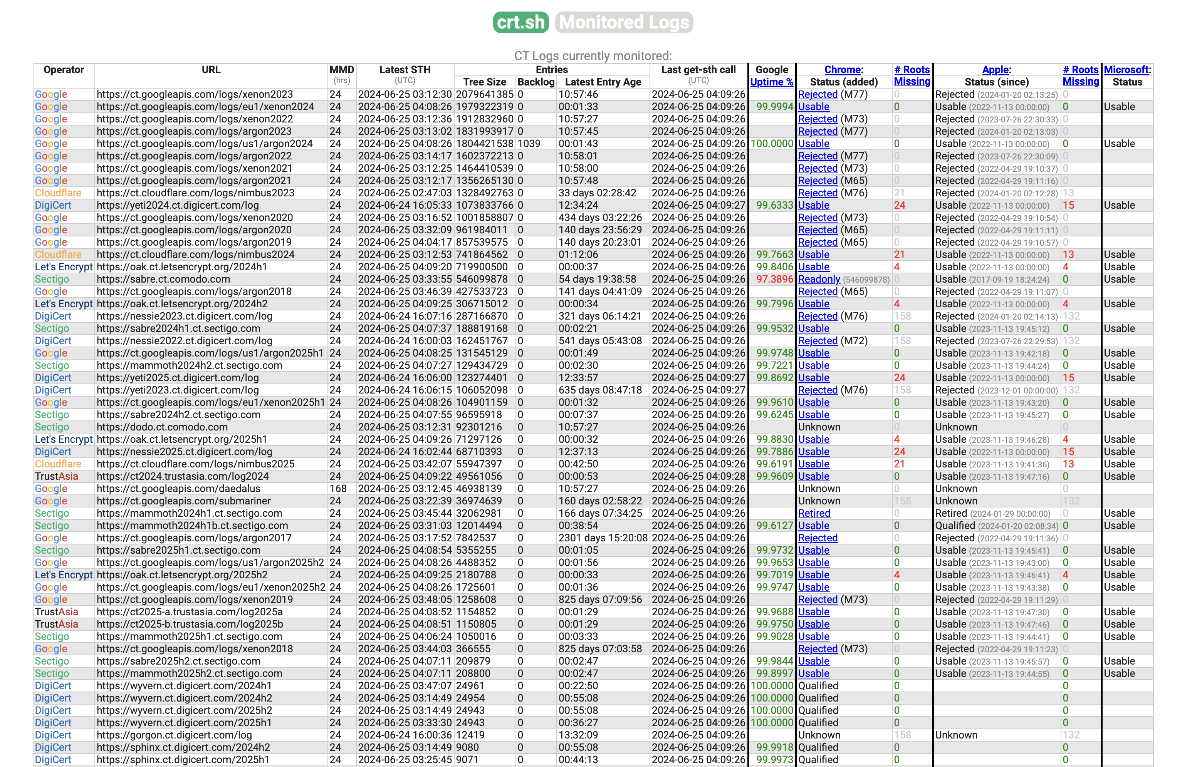Screen dimensions: 1202x767
Task: Click # Roots Missing link beside Chrome column
Action: pos(912,76)
